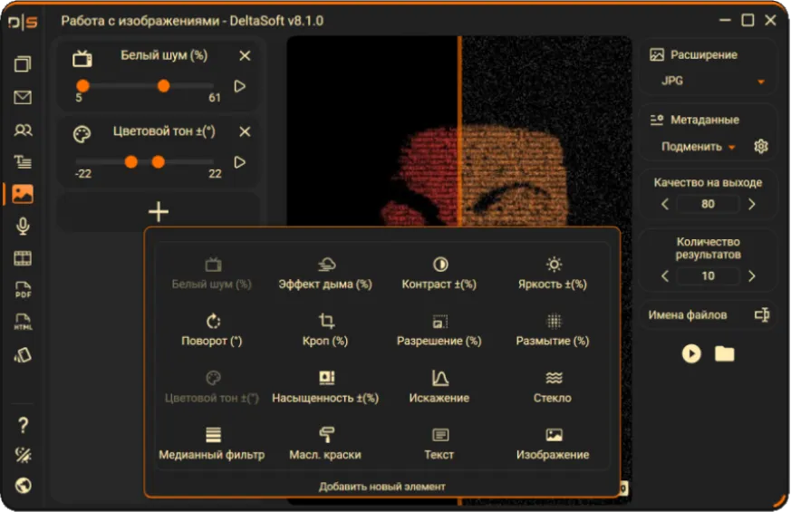Expand the JPG extension dropdown
This screenshot has width=791, height=512.
pyautogui.click(x=761, y=82)
